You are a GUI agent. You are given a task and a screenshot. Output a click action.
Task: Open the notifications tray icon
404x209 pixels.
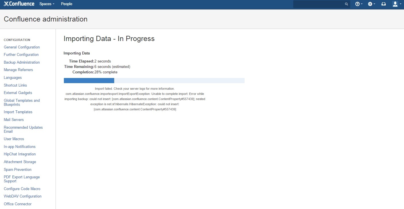384,4
